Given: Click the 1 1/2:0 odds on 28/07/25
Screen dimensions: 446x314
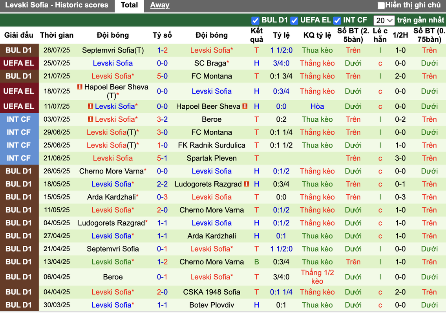Looking at the screenshot, I should [281, 50].
